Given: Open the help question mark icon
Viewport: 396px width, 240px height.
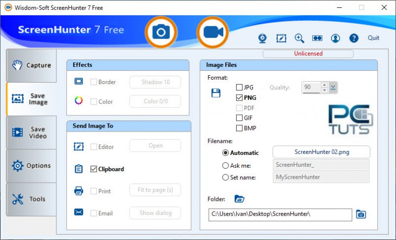Looking at the screenshot, I should pos(354,39).
